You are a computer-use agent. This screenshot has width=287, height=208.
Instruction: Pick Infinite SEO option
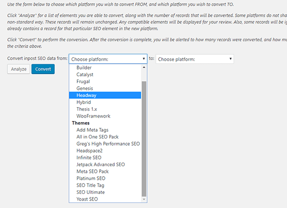point(105,158)
